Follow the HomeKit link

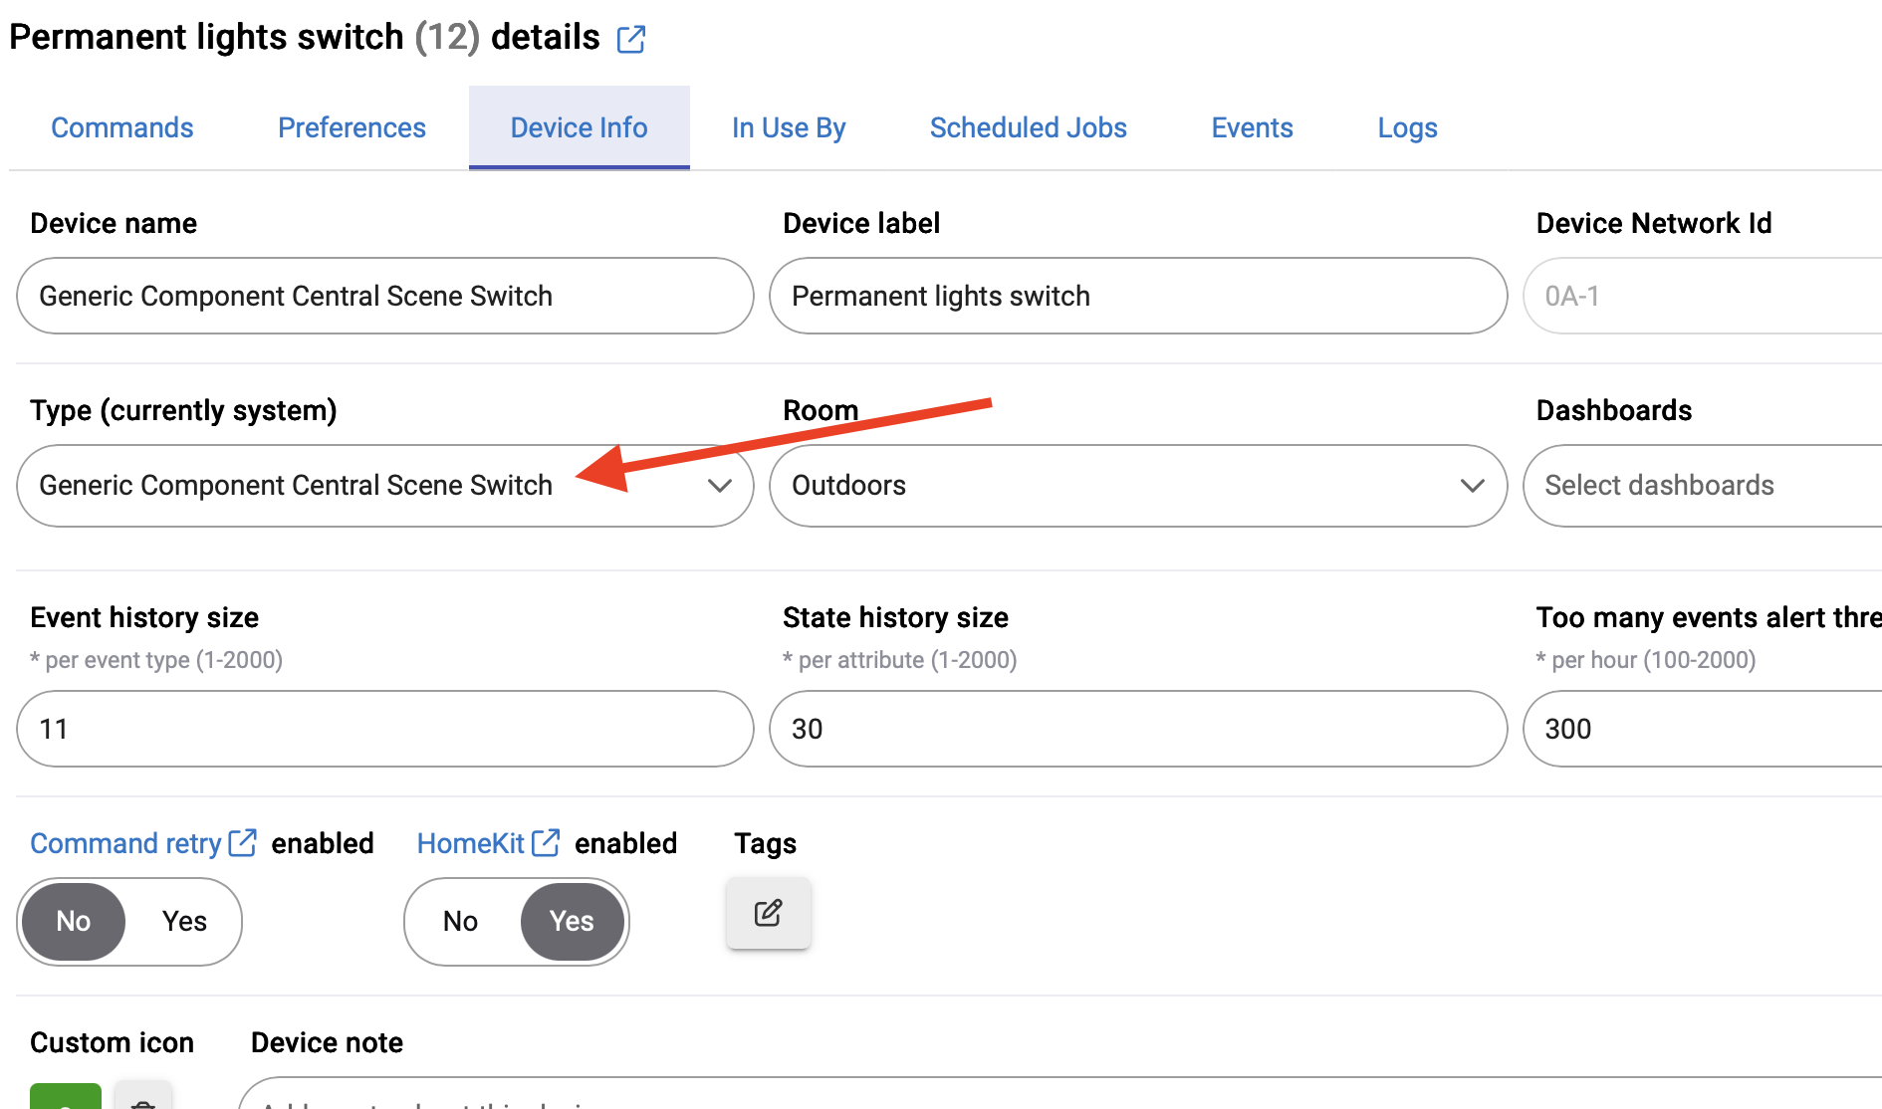pos(470,843)
